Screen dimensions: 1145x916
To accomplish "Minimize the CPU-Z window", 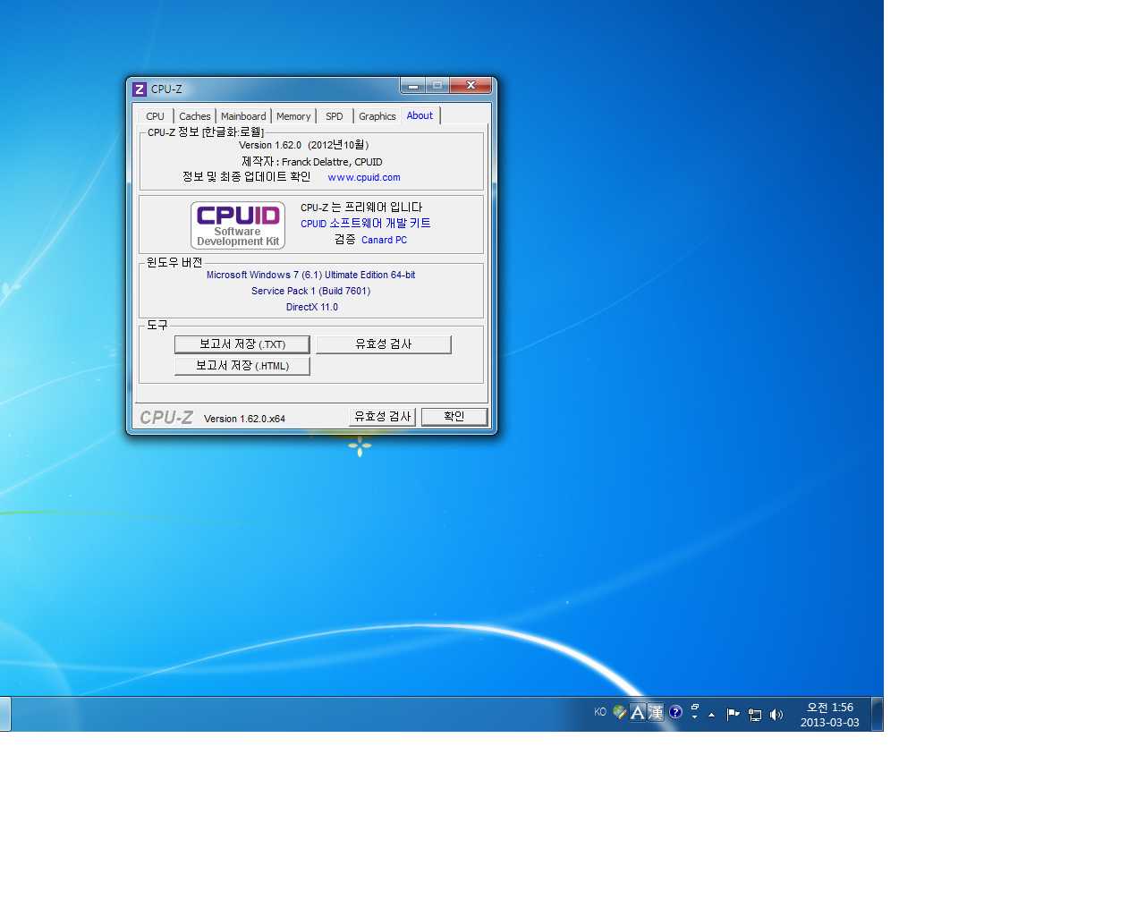I will click(413, 86).
